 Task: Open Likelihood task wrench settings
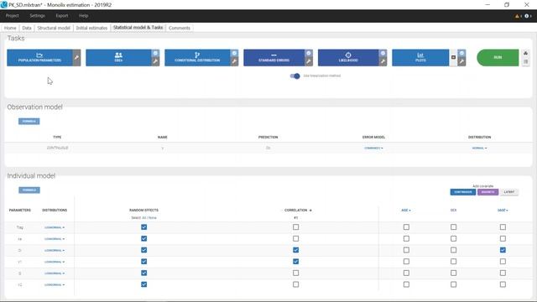click(x=383, y=61)
